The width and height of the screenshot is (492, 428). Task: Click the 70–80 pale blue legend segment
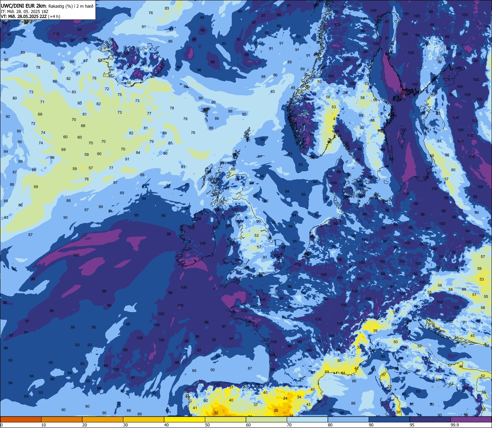(307, 419)
